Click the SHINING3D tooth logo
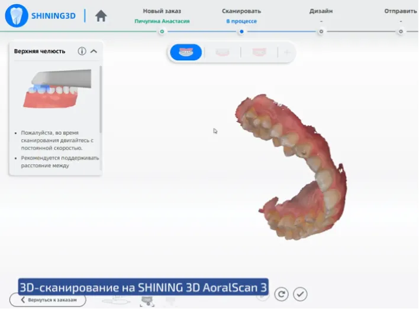This screenshot has height=310, width=419. [17, 16]
